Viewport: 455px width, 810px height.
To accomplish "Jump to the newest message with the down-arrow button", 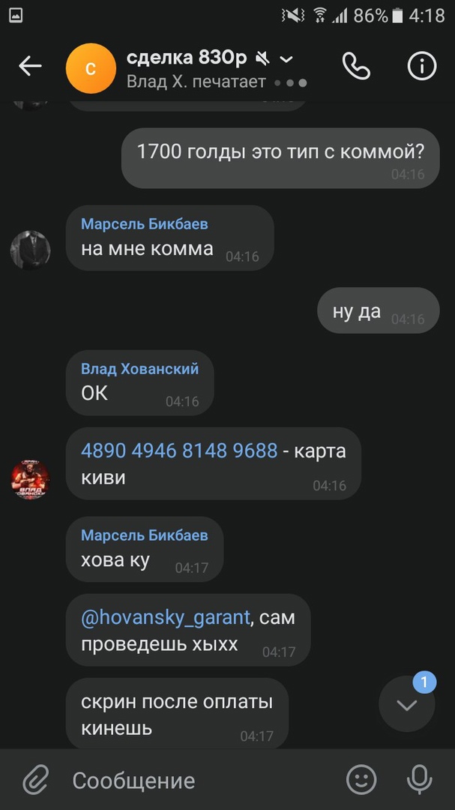I will [407, 704].
